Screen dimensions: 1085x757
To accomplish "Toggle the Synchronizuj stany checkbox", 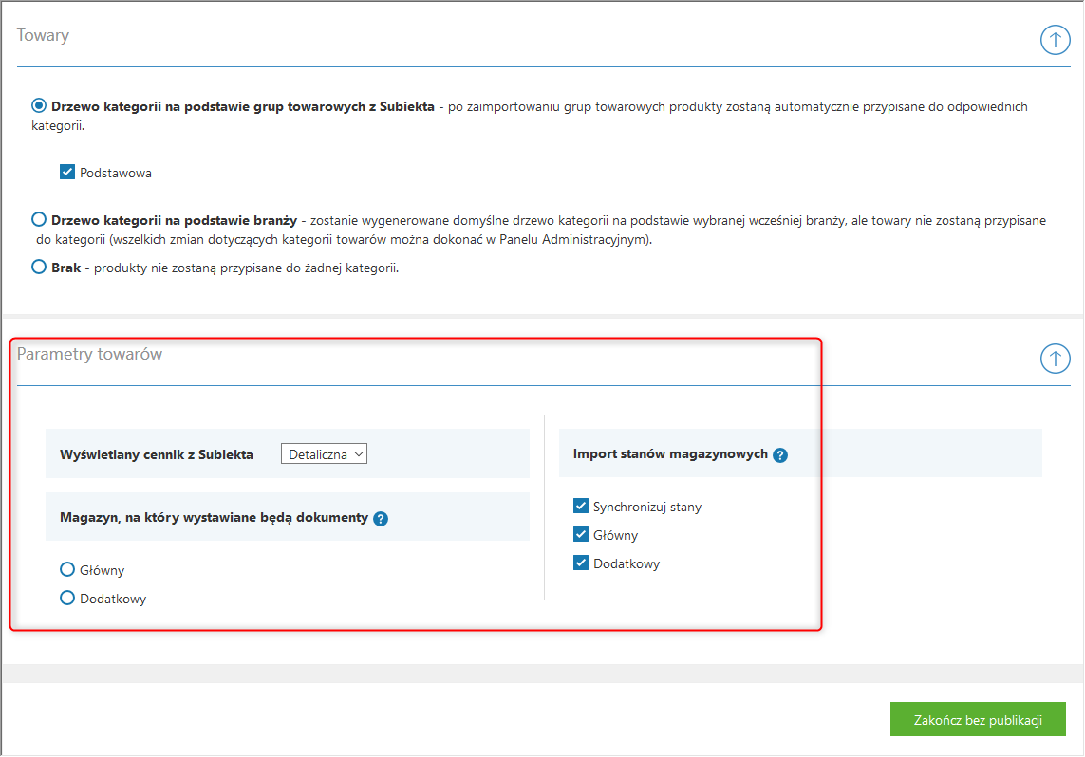I will (x=581, y=507).
